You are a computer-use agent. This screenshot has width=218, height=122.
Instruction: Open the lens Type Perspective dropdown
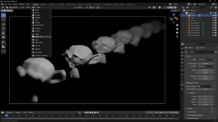tap(205, 60)
